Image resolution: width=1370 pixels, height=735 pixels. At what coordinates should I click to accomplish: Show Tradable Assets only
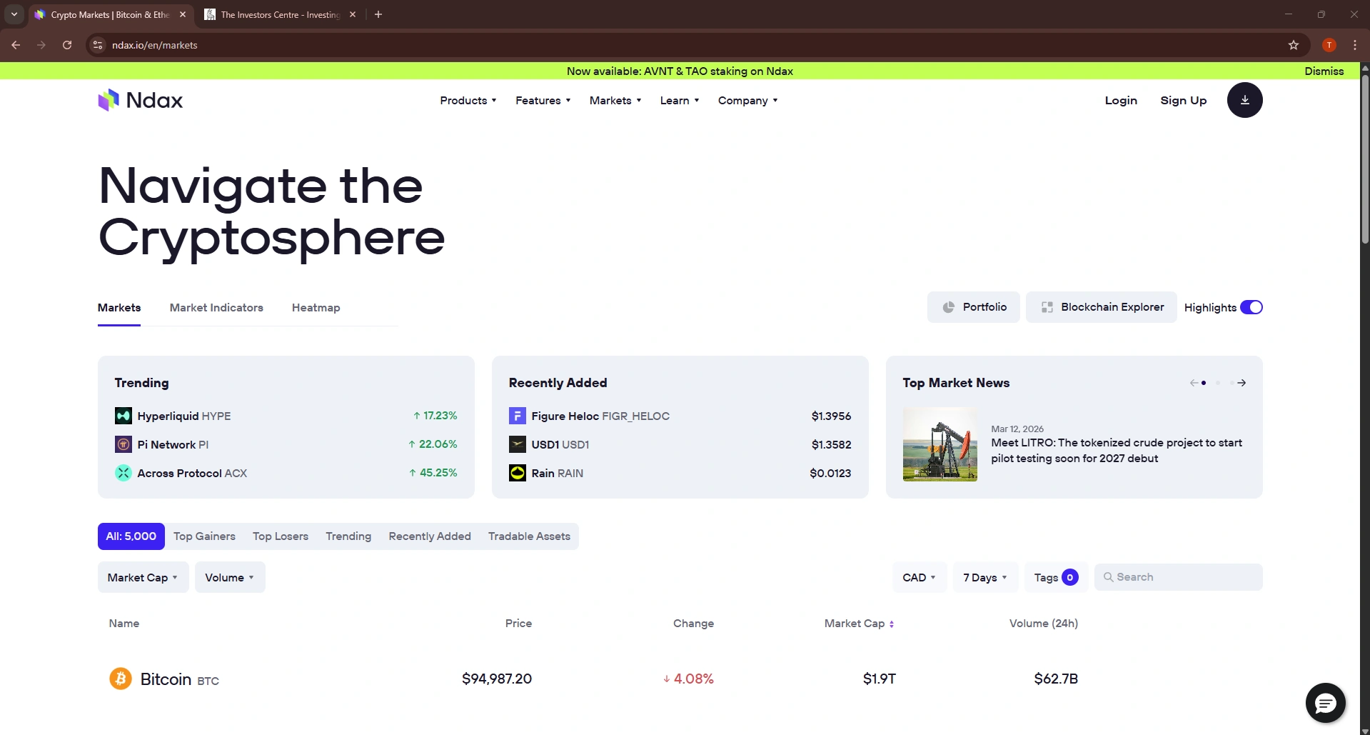529,536
